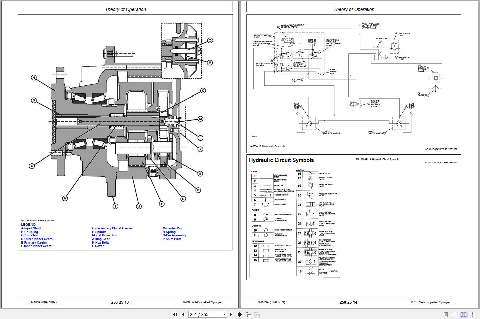Click the J-Ring Gear legend entry

(x=101, y=239)
